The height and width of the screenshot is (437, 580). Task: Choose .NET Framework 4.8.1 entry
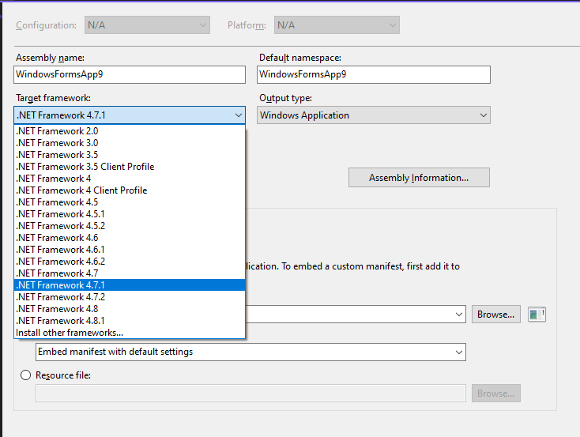coord(130,321)
